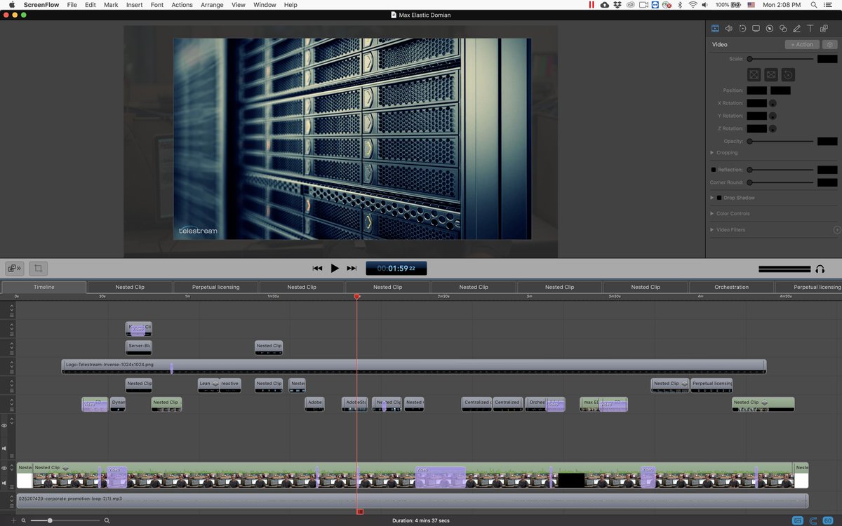Viewport: 842px width, 526px height.
Task: Open the Touch Callout properties icon
Action: point(783,29)
